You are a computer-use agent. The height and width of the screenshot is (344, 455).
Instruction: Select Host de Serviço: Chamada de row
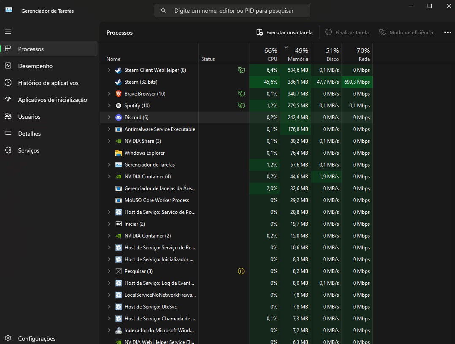pyautogui.click(x=236, y=319)
